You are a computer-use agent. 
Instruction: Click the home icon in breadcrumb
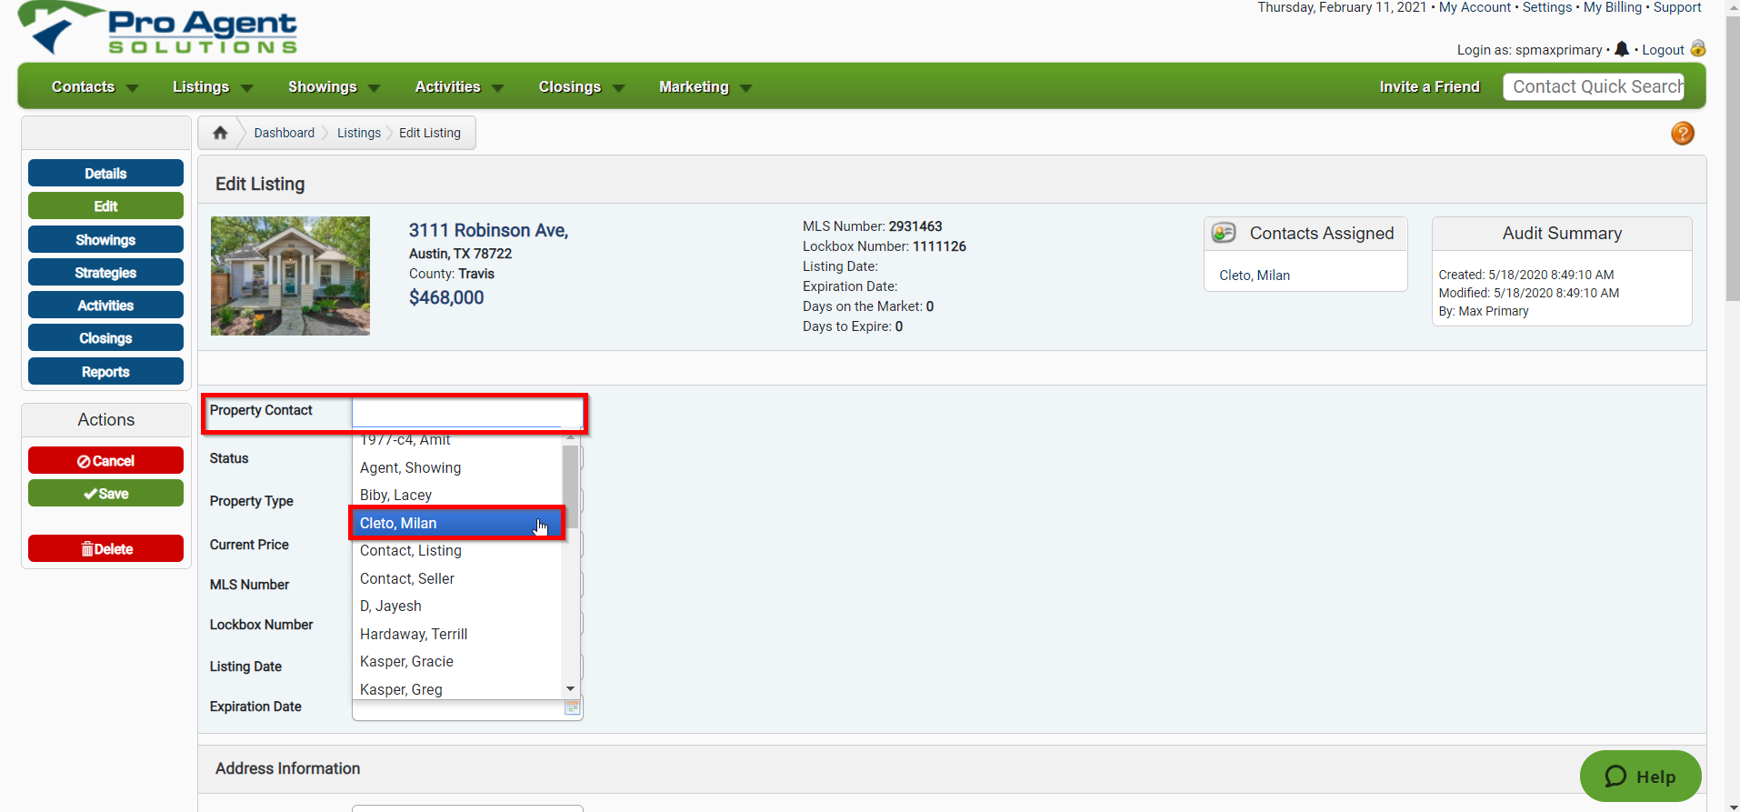[220, 133]
